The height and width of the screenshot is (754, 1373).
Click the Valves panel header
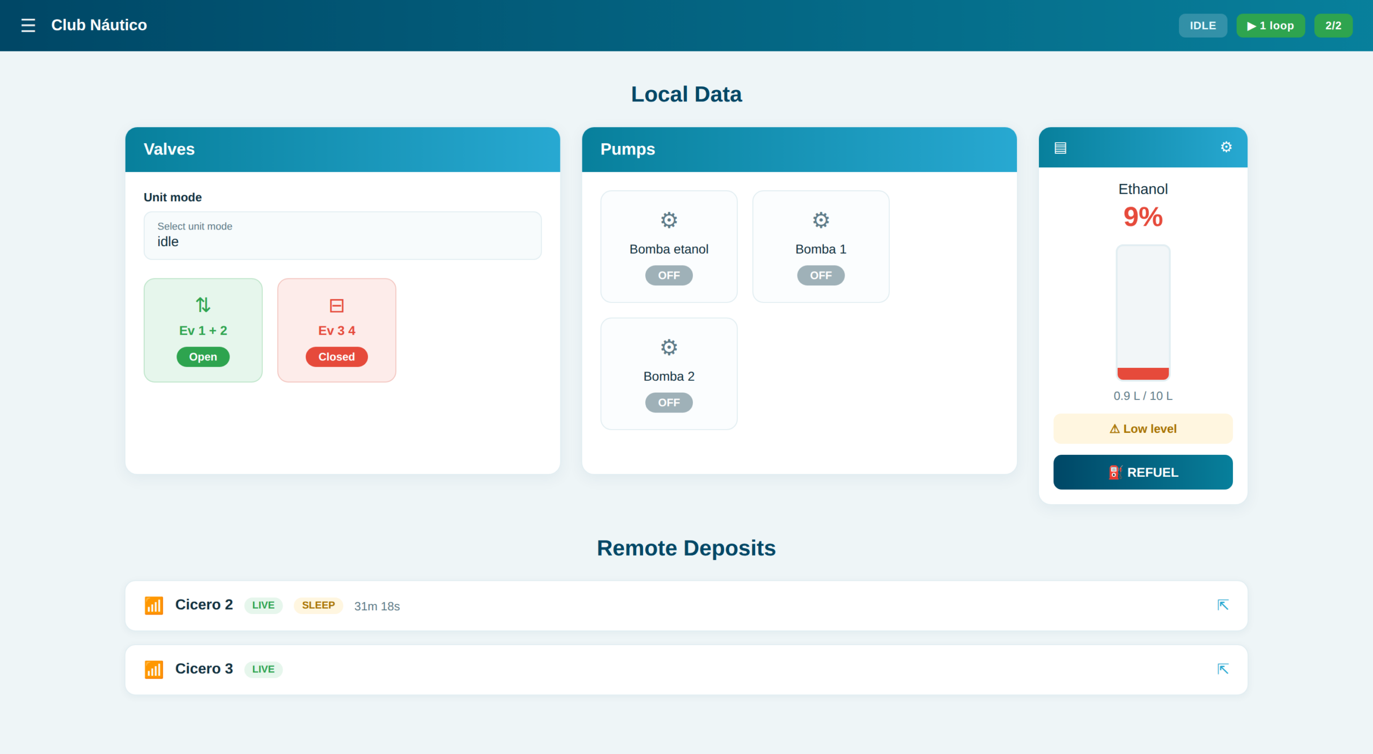(343, 150)
